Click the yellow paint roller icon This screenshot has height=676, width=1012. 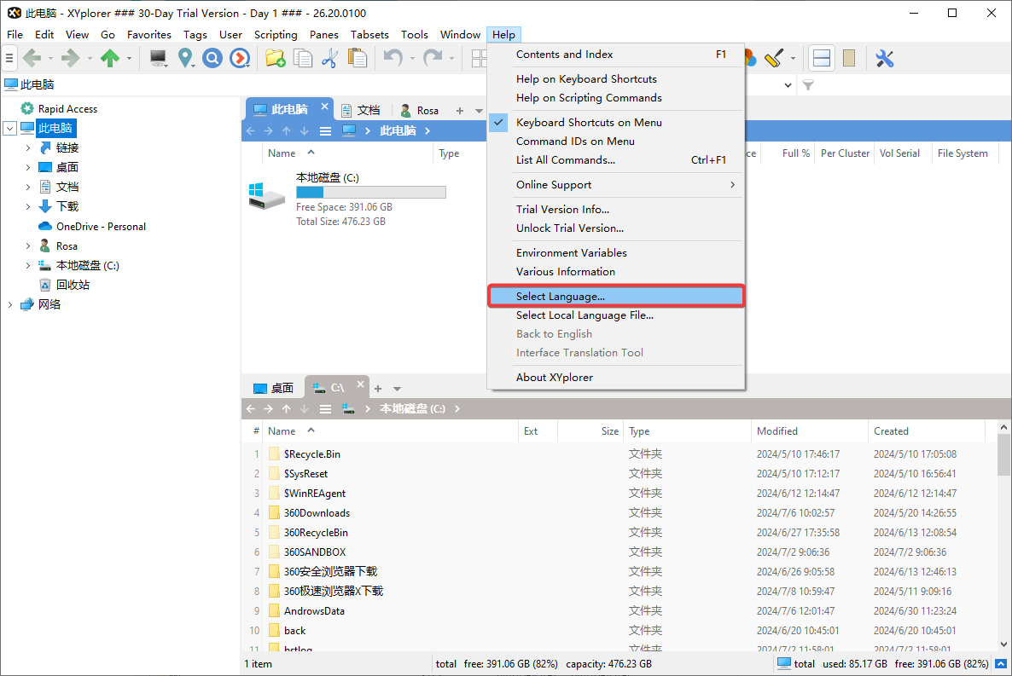[773, 58]
